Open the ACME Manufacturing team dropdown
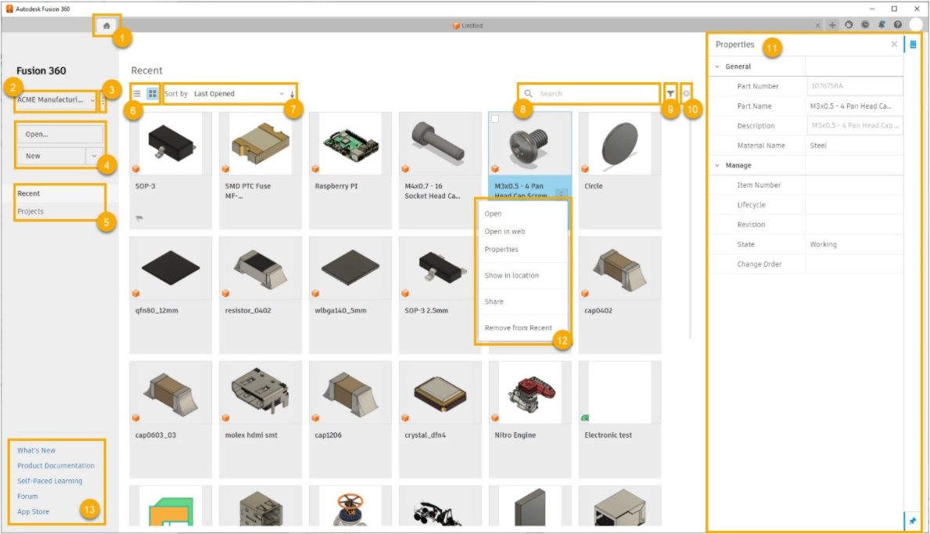This screenshot has height=534, width=930. (56, 100)
